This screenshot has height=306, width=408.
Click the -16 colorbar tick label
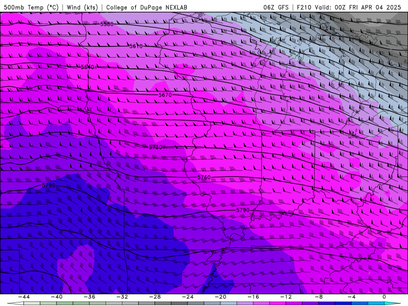pyautogui.click(x=253, y=297)
